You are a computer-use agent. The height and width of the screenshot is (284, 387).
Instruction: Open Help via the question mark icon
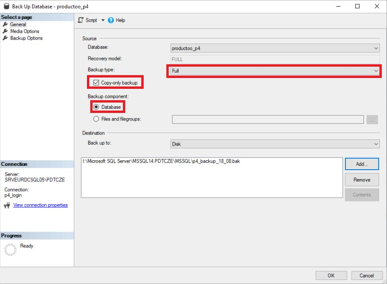pyautogui.click(x=111, y=20)
